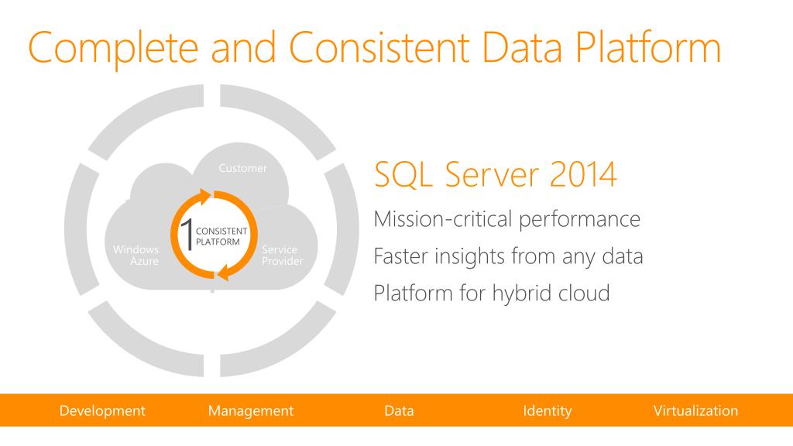Click Virtualization in the orange bar
This screenshot has height=446, width=793.
point(696,410)
